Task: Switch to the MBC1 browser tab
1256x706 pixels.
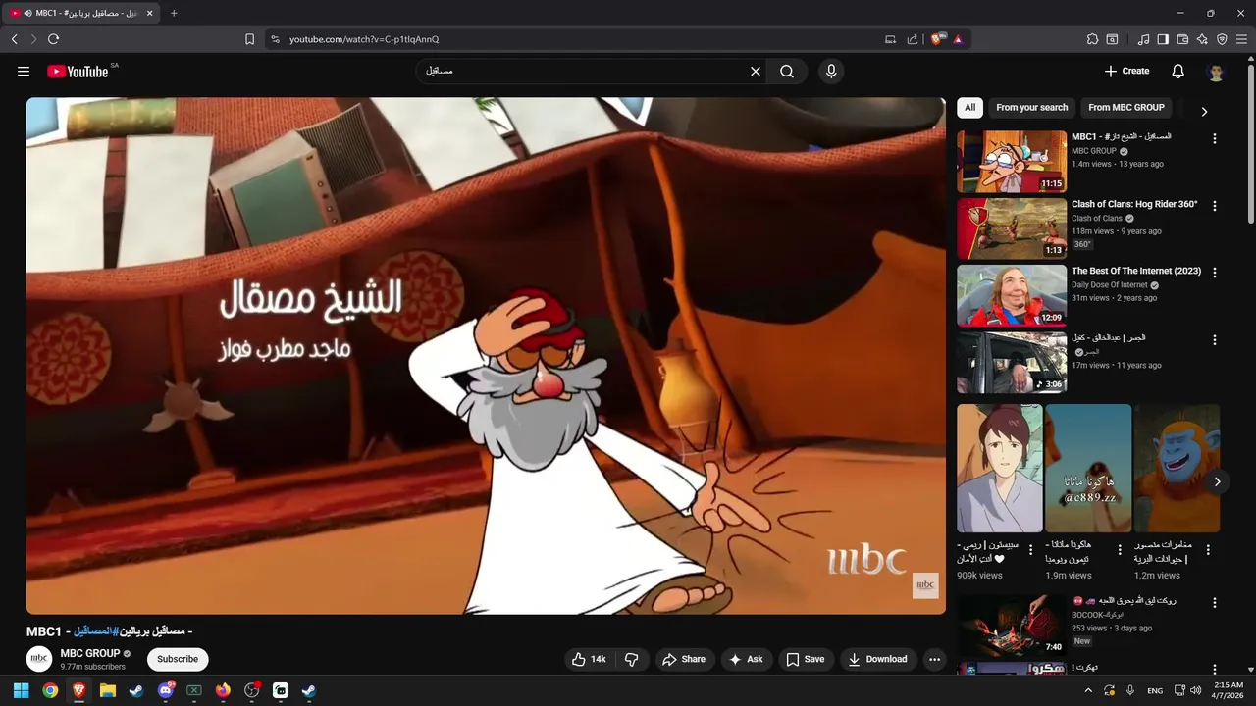Action: click(x=80, y=13)
